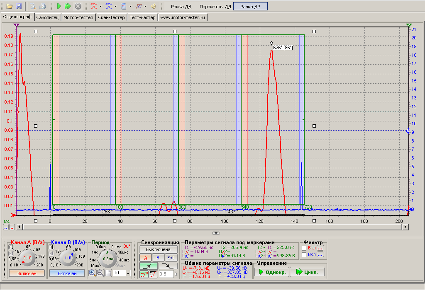
Task: Click the trigger level input field showing 0.5
Action: click(x=166, y=274)
